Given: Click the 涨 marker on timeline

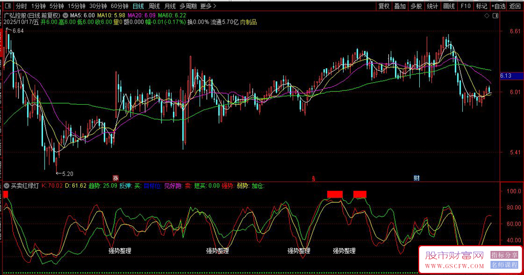Looking at the screenshot, I should click(116, 178).
